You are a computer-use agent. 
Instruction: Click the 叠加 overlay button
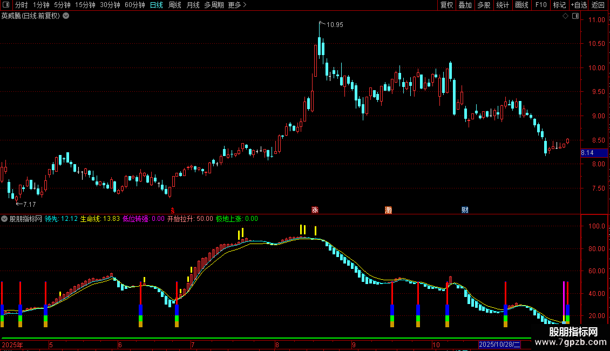[465, 5]
